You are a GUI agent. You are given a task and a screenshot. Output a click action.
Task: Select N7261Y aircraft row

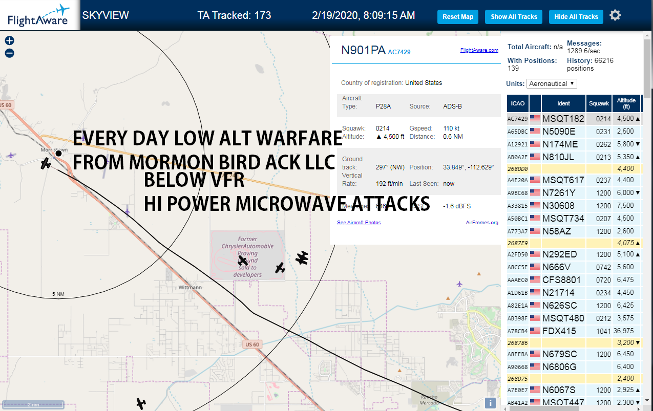(574, 193)
